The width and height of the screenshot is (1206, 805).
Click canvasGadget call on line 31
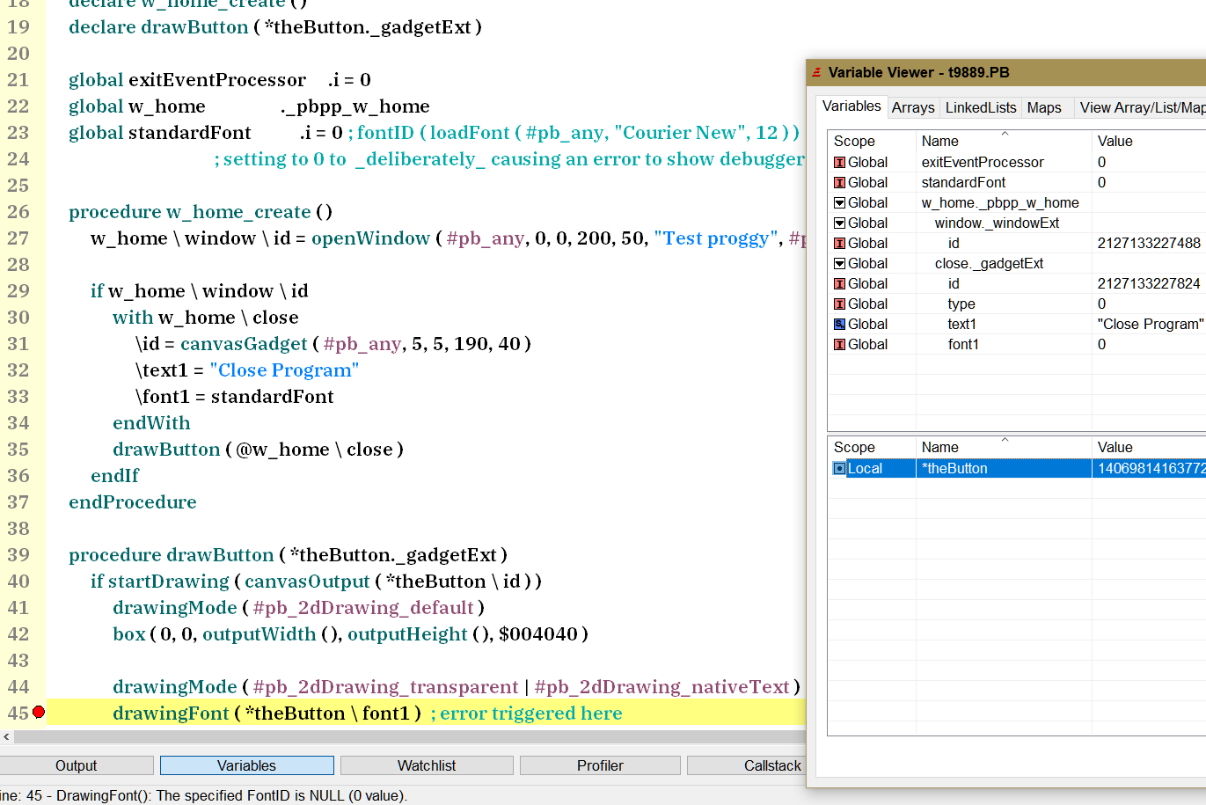[x=244, y=343]
